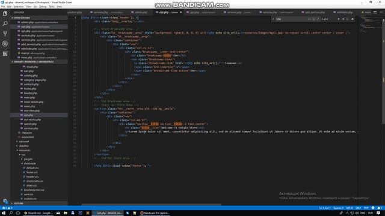Open the Edit menu
The height and width of the screenshot is (216, 385).
tap(10, 7)
